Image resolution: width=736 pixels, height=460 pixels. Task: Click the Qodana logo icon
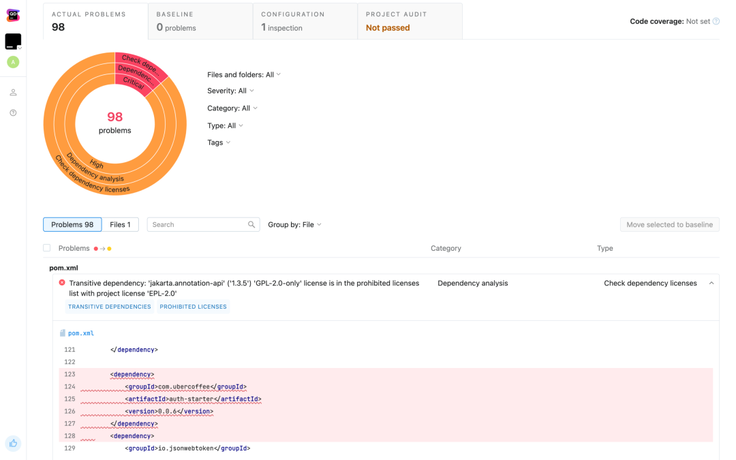click(x=13, y=16)
